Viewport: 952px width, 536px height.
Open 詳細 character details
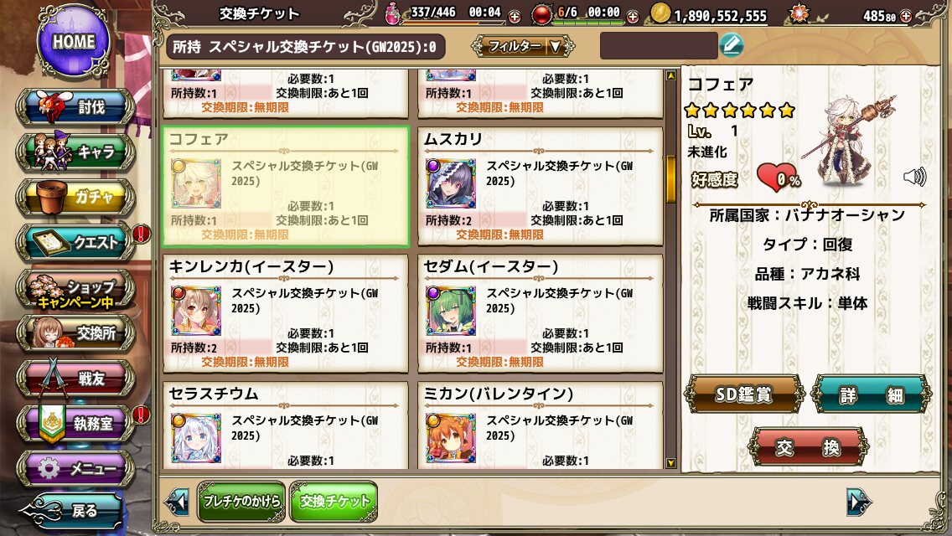pos(871,395)
